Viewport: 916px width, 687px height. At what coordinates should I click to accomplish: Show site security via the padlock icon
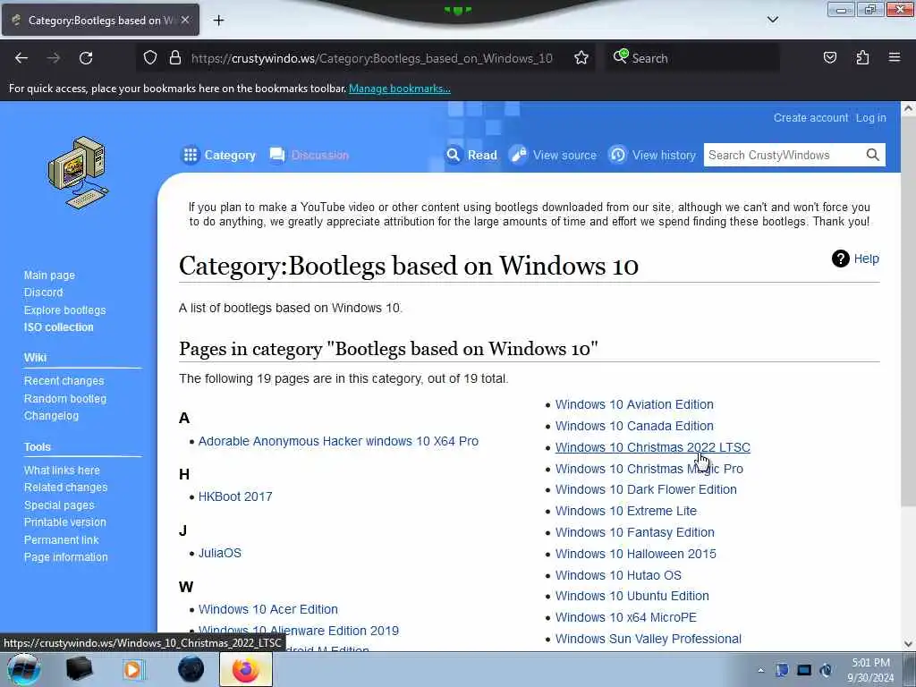click(x=174, y=57)
